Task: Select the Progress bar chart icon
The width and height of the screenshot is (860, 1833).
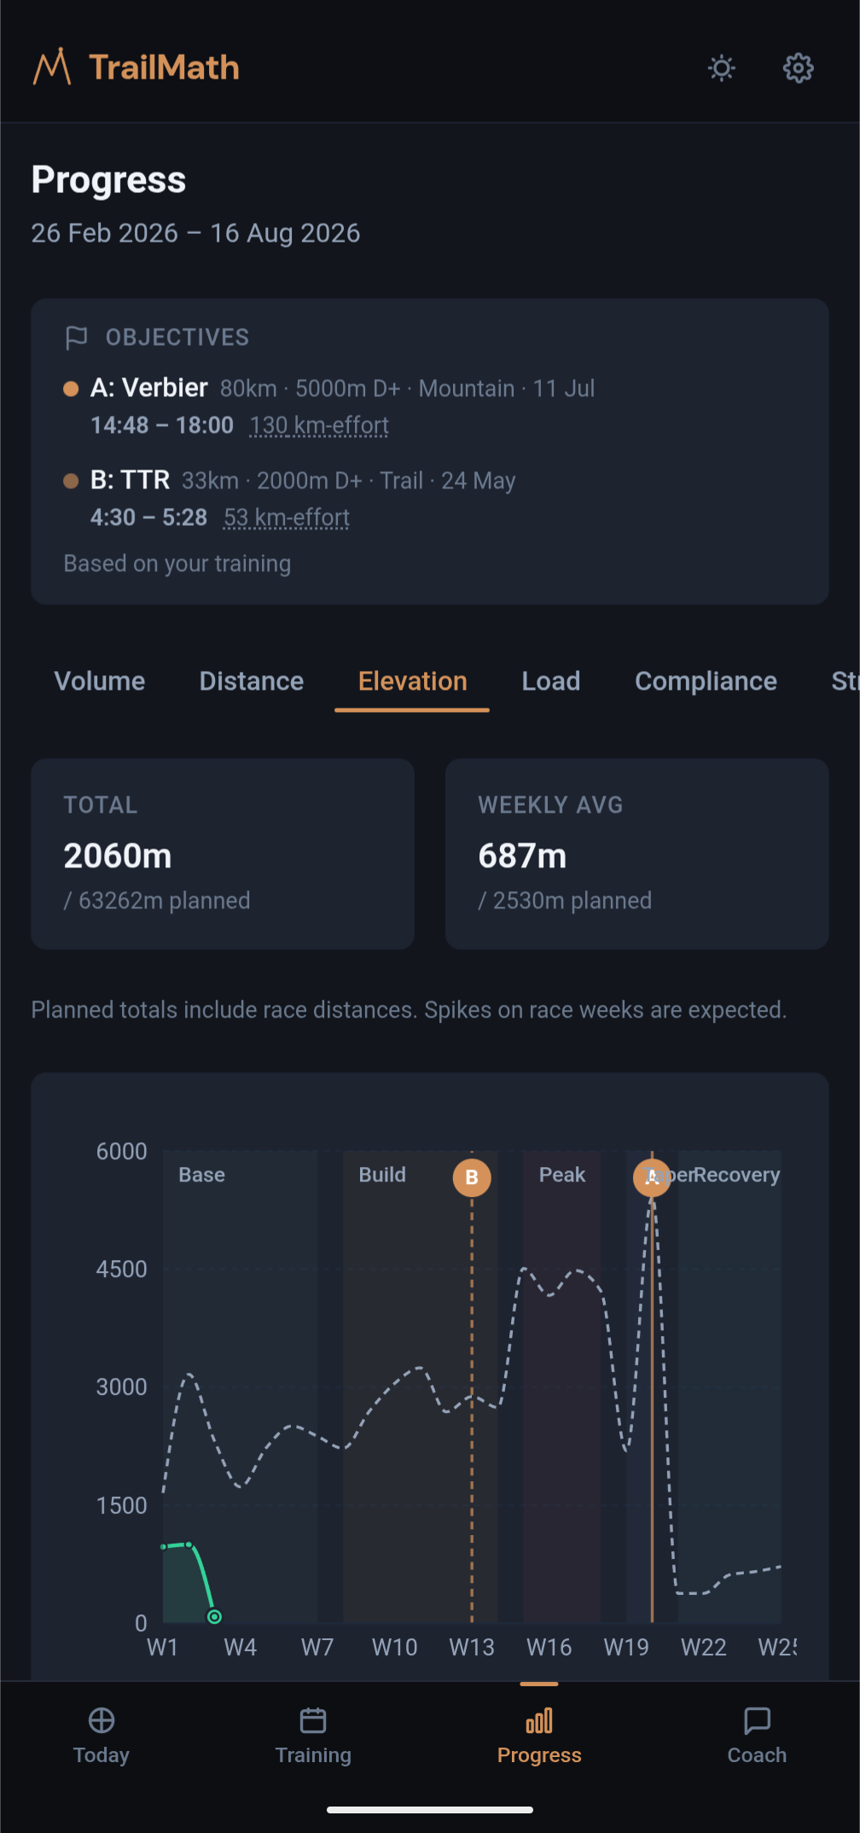Action: 539,1721
